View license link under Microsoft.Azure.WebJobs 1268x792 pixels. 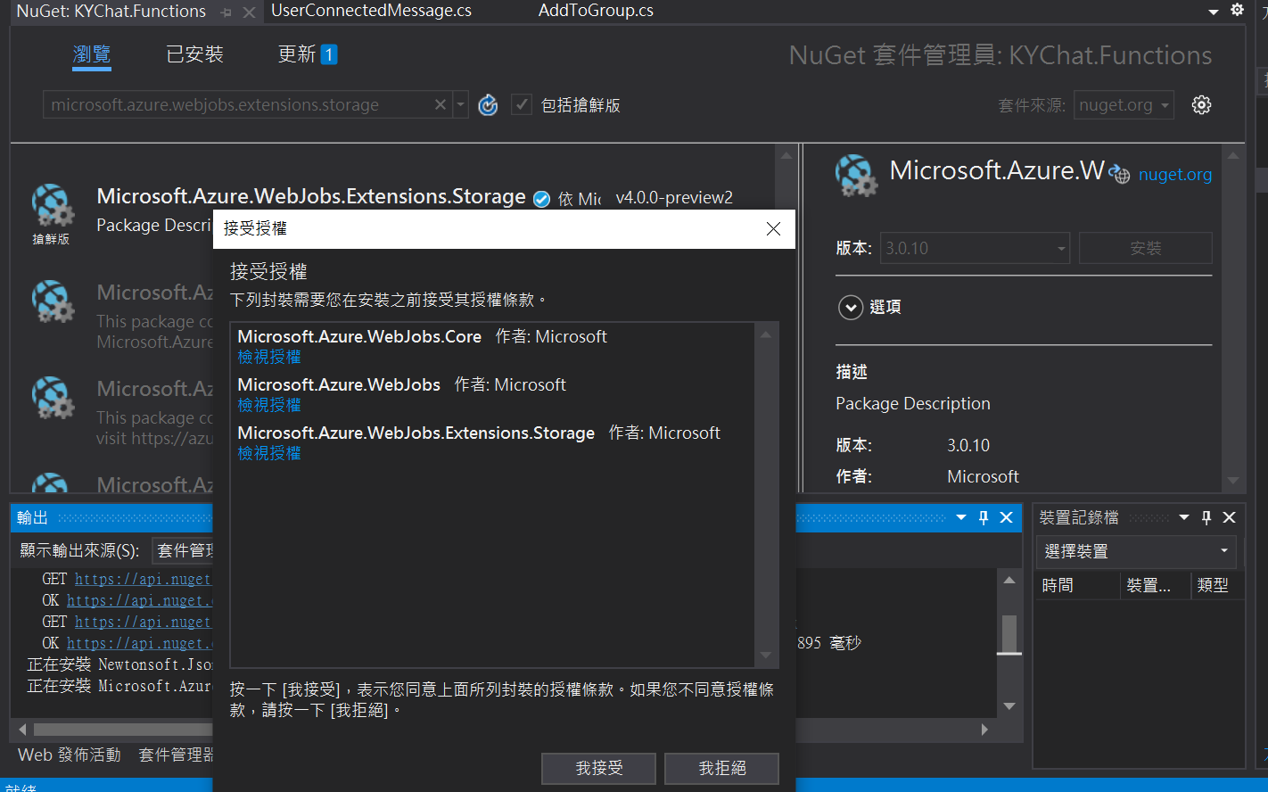(x=269, y=405)
